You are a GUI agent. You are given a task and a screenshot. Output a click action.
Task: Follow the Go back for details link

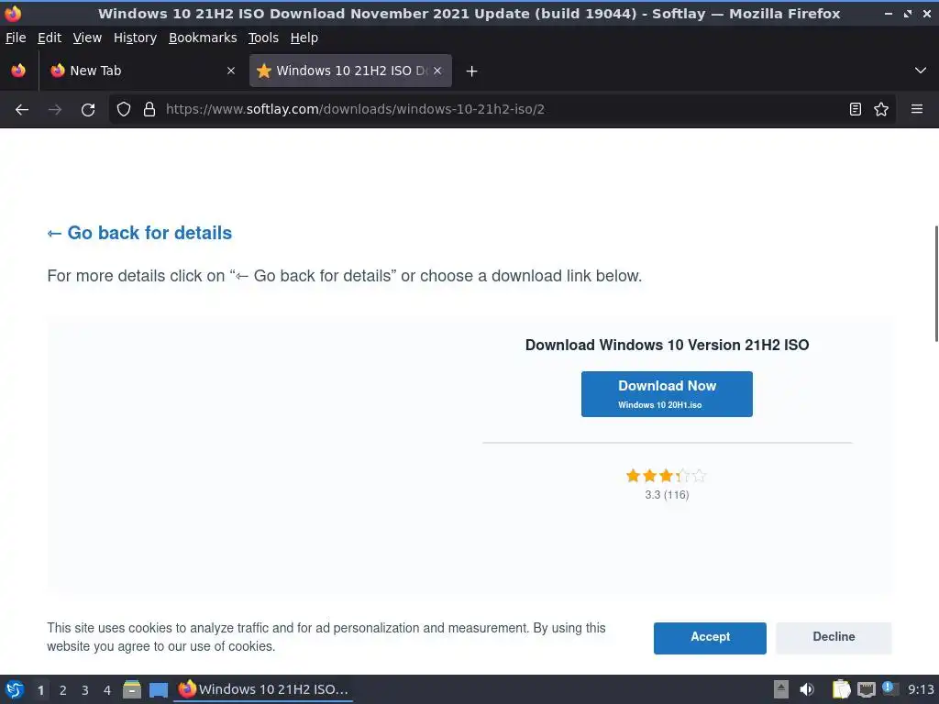139,233
